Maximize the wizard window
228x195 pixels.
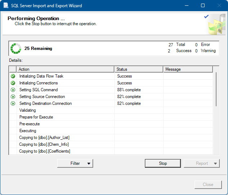point(203,5)
